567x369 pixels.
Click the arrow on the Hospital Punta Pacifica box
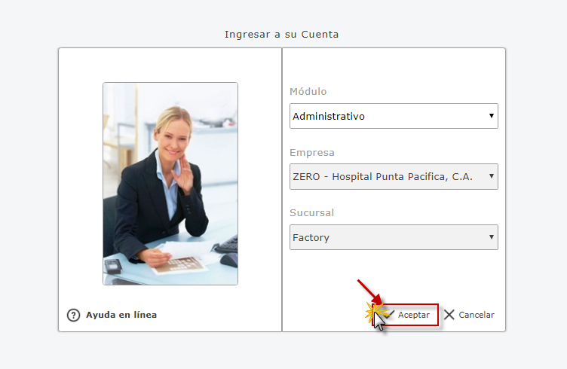tap(492, 175)
